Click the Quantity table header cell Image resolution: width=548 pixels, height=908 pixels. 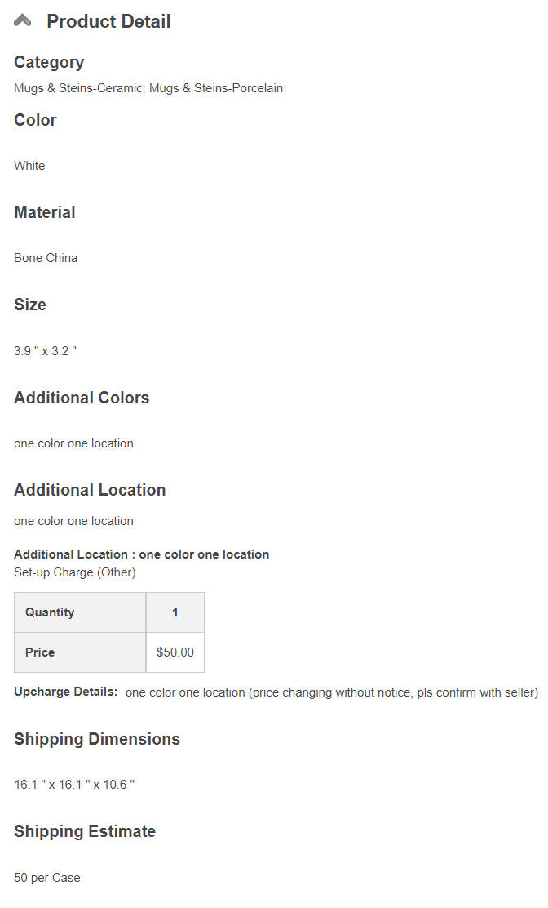(80, 612)
